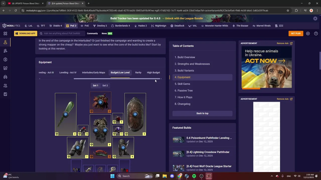Open site settings gear icon

pyautogui.click(x=308, y=33)
